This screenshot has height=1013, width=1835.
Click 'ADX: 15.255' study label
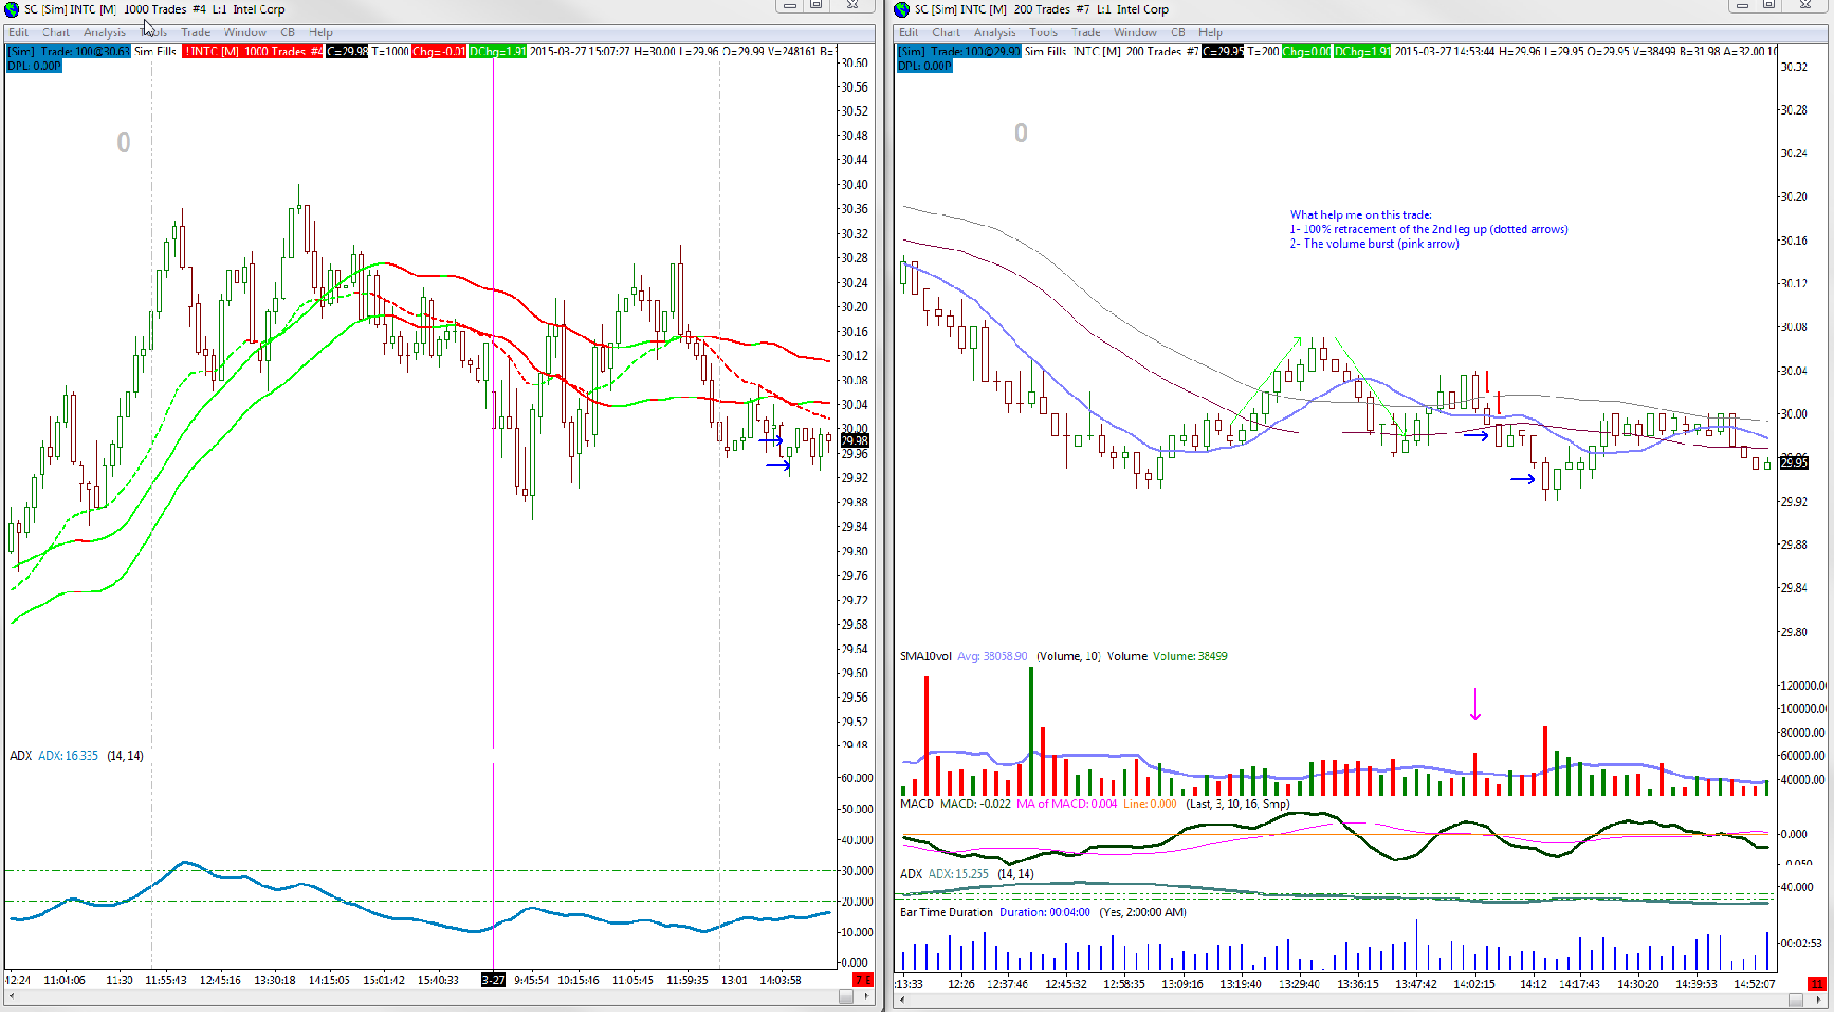click(x=958, y=873)
